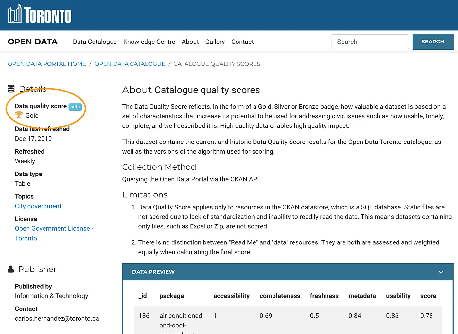This screenshot has width=458, height=334.
Task: Collapse the Data Preview chevron
Action: click(441, 272)
